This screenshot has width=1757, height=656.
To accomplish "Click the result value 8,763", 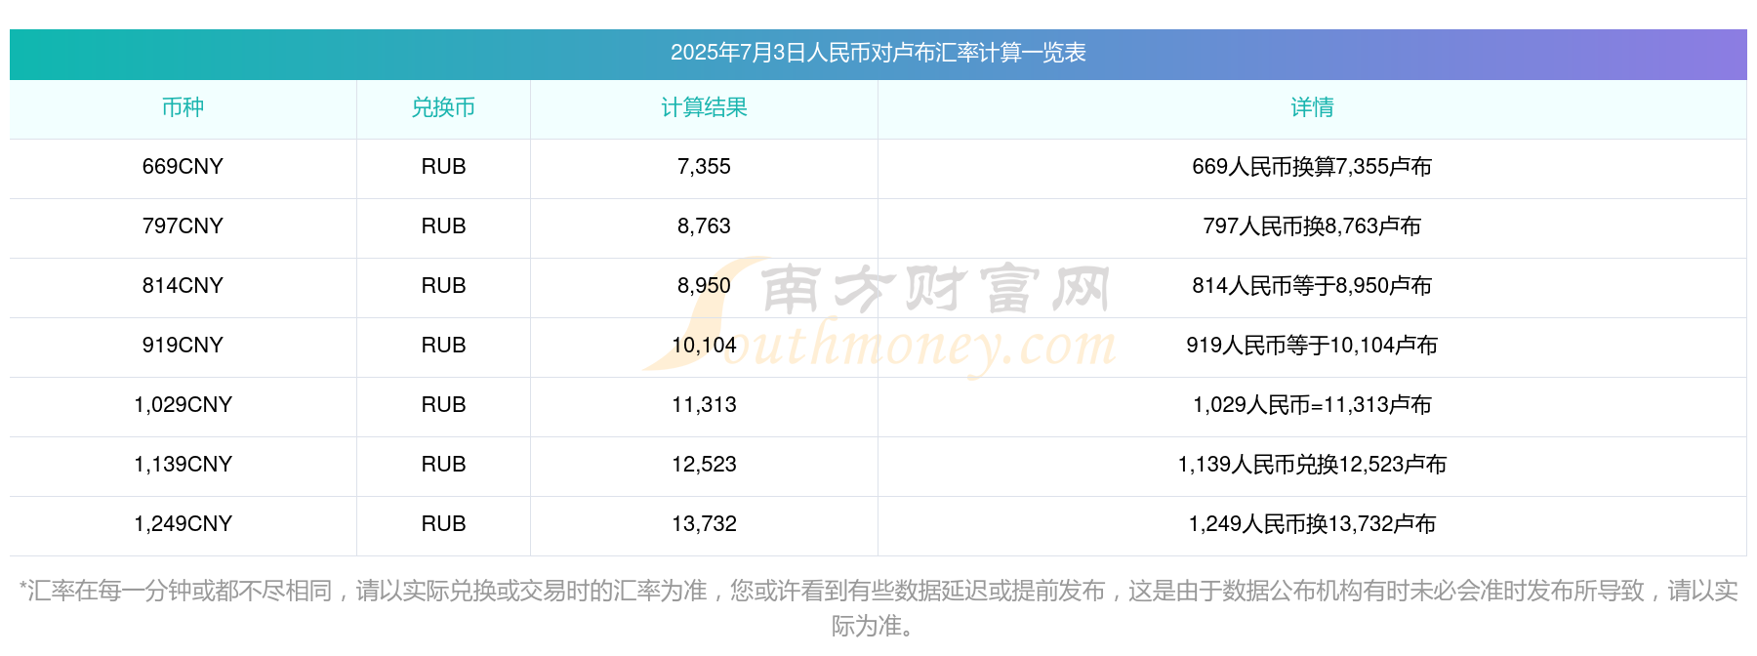I will coord(704,226).
